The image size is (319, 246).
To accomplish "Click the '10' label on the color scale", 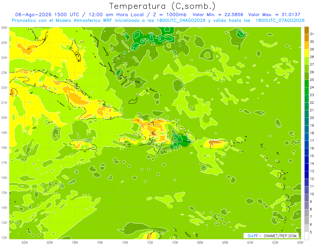I will 312,194.
